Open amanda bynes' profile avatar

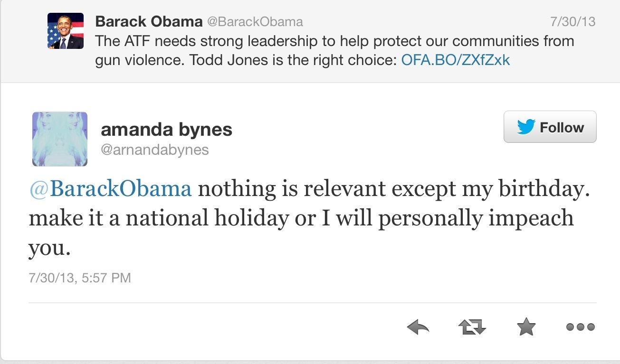(60, 139)
